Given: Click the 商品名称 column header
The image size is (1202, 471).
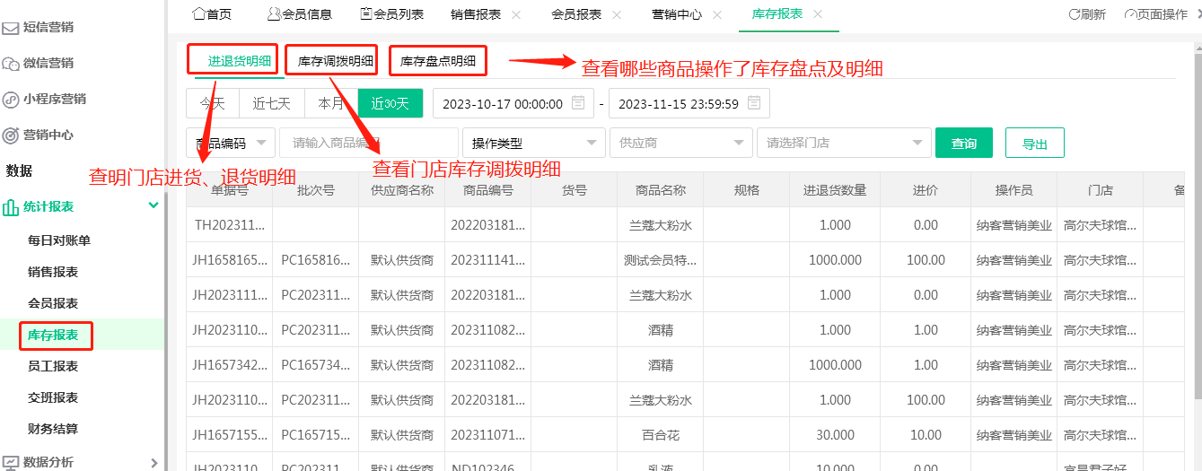Looking at the screenshot, I should point(661,190).
